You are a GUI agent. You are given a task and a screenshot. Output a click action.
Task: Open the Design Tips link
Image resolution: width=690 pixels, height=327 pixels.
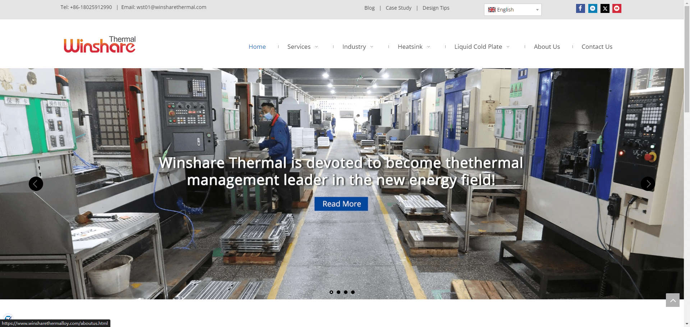coord(436,8)
